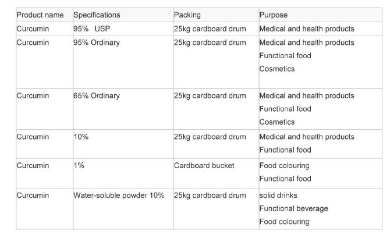
Task: Select the "95% Ordinary" specification cell
Action: pos(96,42)
